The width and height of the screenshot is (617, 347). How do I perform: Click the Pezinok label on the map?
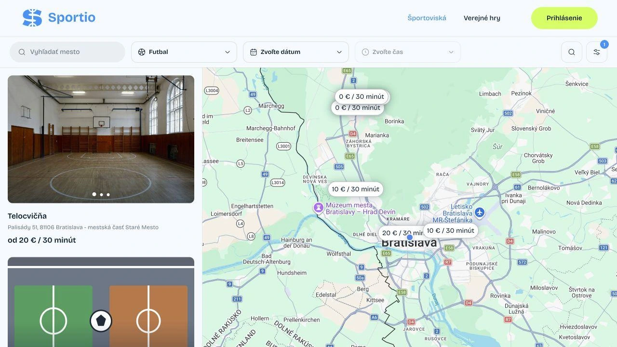[521, 93]
